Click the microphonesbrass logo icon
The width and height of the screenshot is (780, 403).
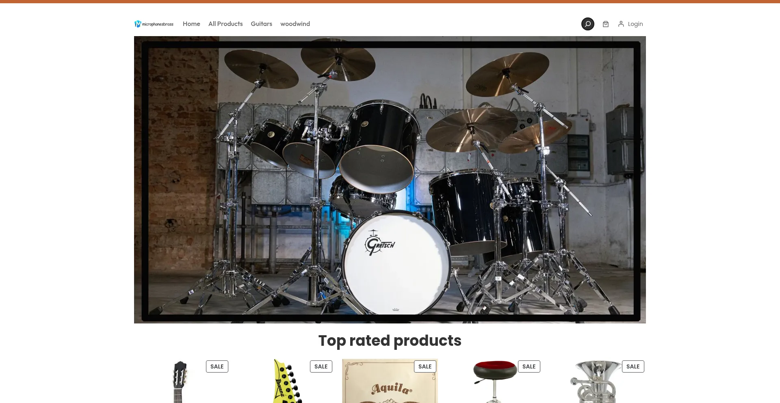pos(154,24)
